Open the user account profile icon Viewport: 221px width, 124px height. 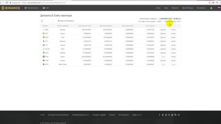tap(211, 8)
